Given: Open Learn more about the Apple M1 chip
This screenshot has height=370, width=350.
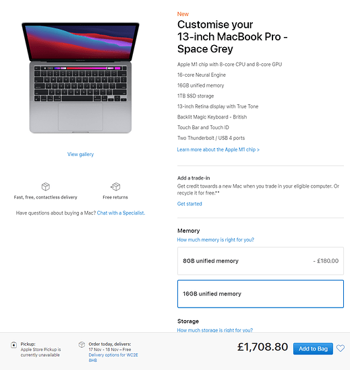Looking at the screenshot, I should (218, 149).
